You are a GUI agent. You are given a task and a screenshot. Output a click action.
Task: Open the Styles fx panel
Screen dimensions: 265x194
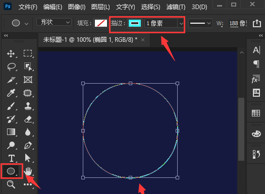(x=256, y=79)
